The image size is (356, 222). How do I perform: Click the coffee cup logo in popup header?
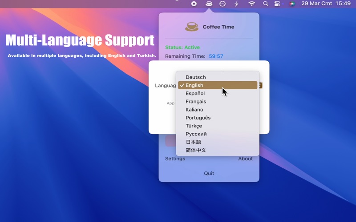point(192,27)
